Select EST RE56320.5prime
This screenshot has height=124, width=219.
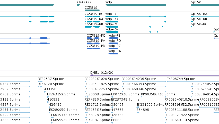click(51, 84)
